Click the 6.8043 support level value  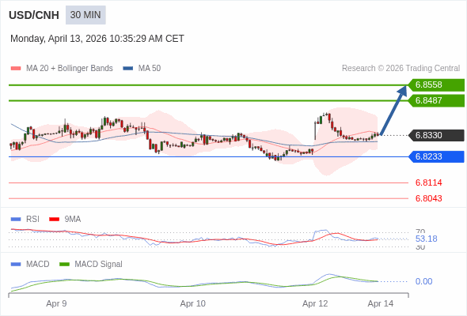point(428,198)
